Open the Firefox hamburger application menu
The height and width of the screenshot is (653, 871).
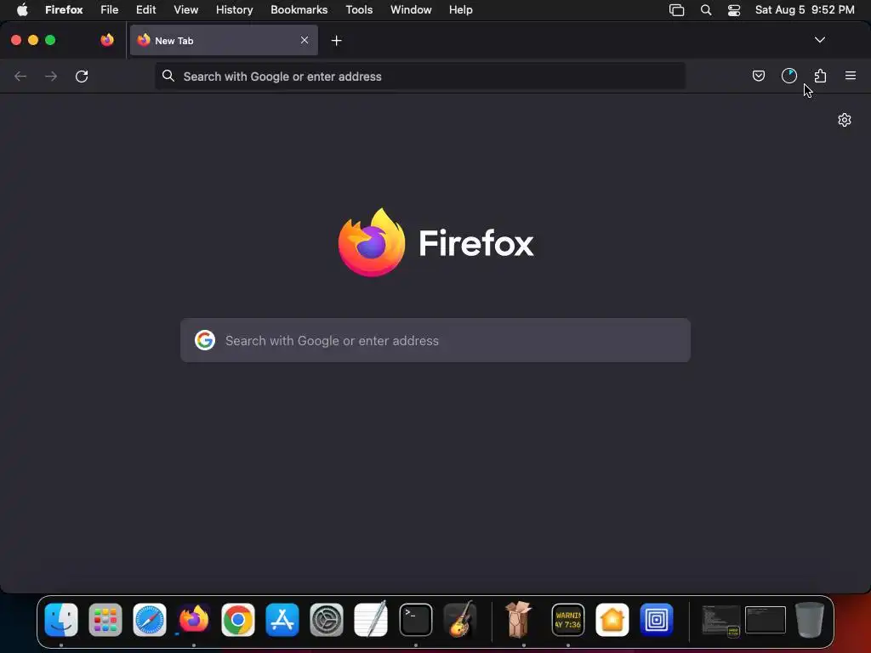pyautogui.click(x=851, y=76)
